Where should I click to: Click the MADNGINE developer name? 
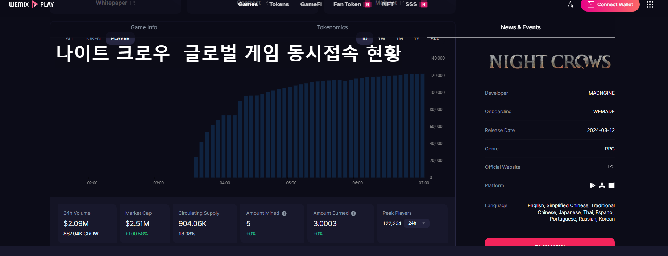click(x=602, y=93)
